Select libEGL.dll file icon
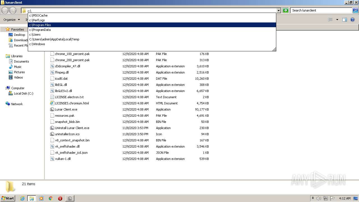Viewport: 359px width, 202px height. click(52, 85)
